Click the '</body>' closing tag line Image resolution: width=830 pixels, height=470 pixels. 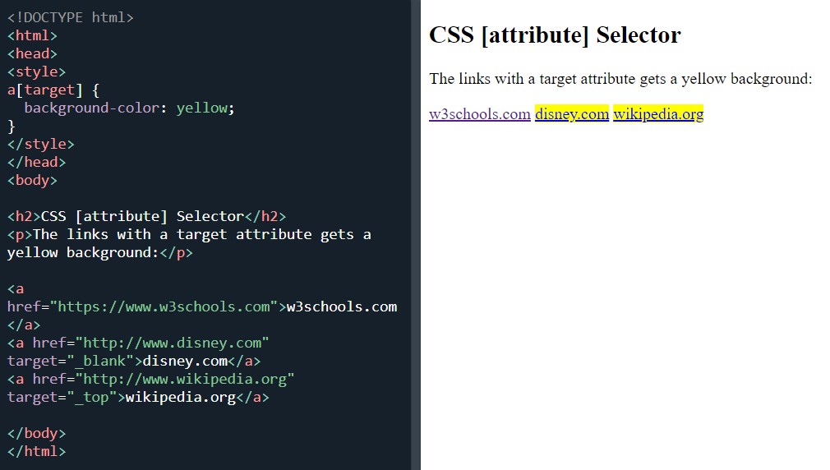(x=36, y=434)
